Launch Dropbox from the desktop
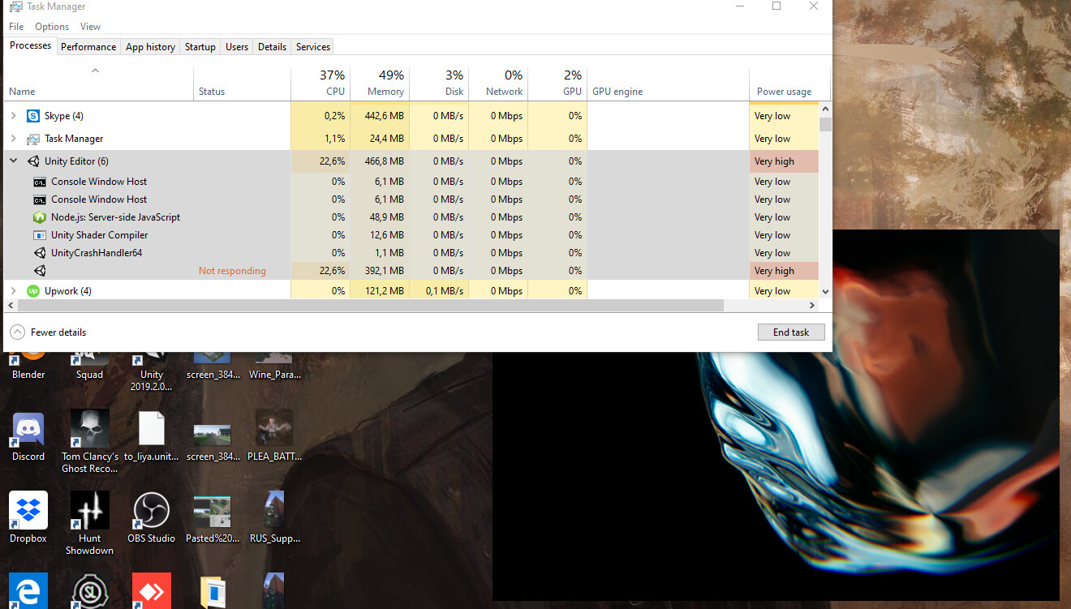 28,511
